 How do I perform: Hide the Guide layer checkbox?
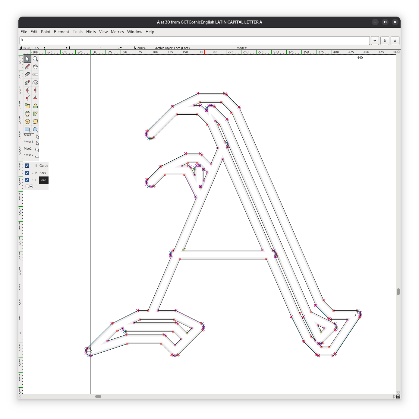pos(27,166)
